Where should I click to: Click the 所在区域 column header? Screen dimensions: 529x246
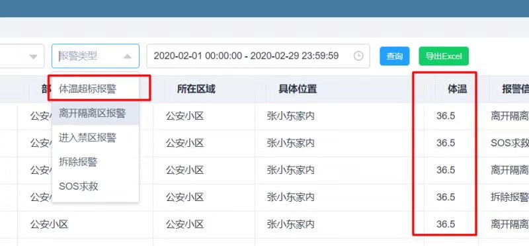(196, 89)
